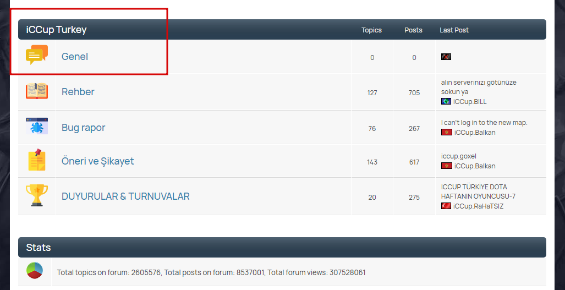
Task: View the iCCup.BILL user profile
Action: click(470, 102)
